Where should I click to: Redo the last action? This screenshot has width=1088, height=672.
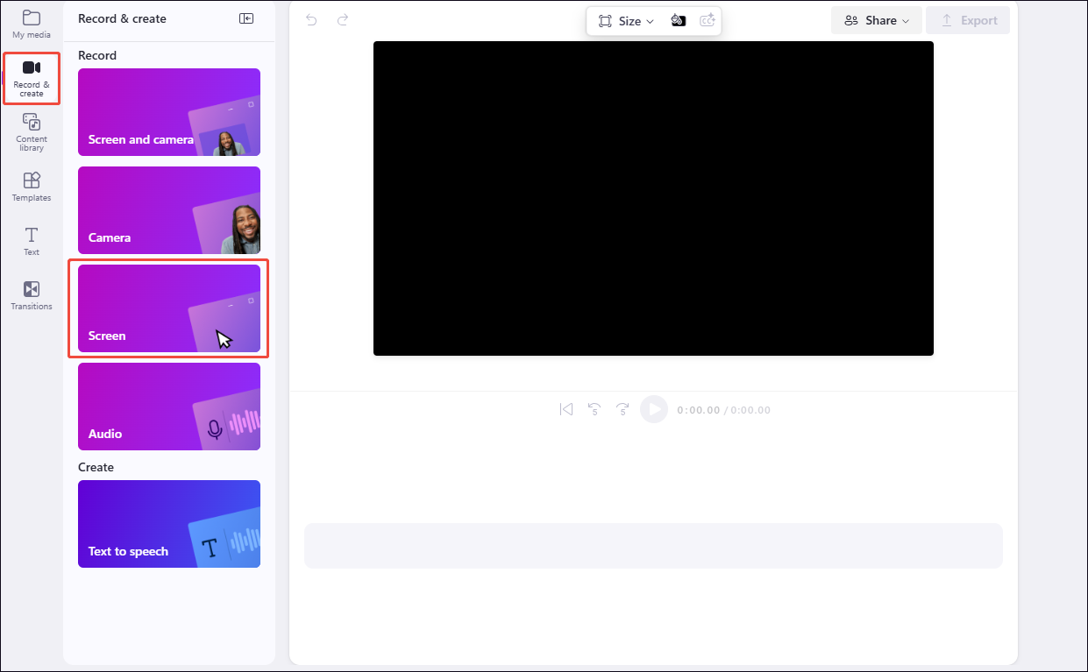[x=343, y=19]
